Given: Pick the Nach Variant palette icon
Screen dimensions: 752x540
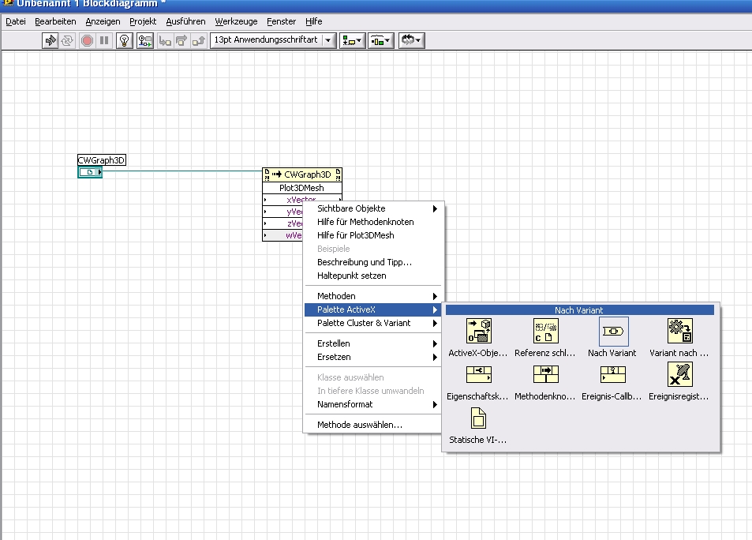Looking at the screenshot, I should pos(613,332).
